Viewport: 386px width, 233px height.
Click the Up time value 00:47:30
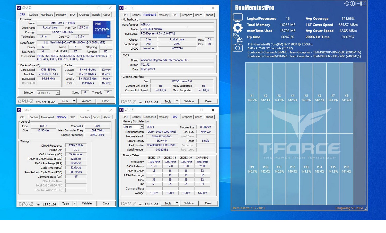point(288,37)
